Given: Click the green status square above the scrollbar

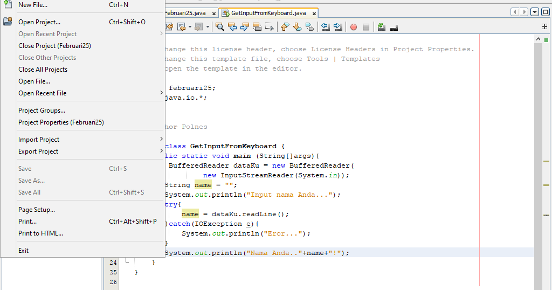Looking at the screenshot, I should click(x=546, y=40).
